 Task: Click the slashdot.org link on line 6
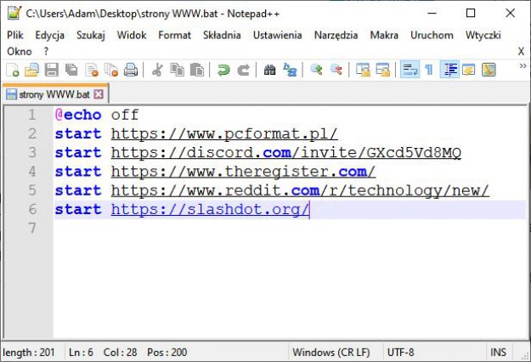point(210,210)
